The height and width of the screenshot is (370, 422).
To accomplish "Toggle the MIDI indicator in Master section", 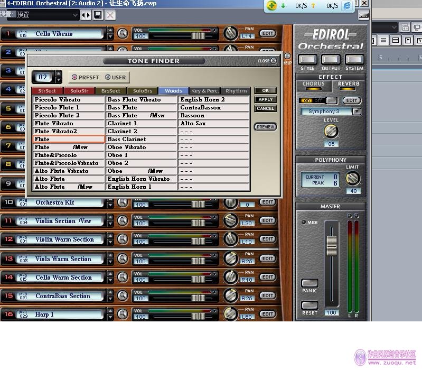I will (x=304, y=222).
